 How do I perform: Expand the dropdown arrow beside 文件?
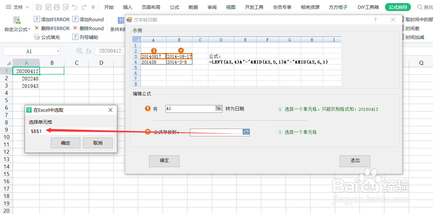point(27,7)
